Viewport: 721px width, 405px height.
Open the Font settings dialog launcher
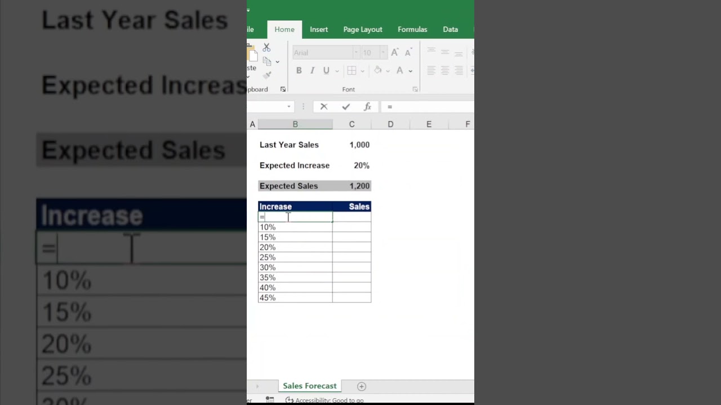pyautogui.click(x=415, y=89)
